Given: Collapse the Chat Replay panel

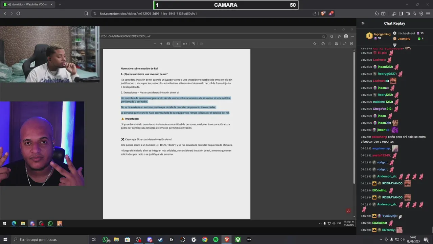Looking at the screenshot, I should (363, 23).
